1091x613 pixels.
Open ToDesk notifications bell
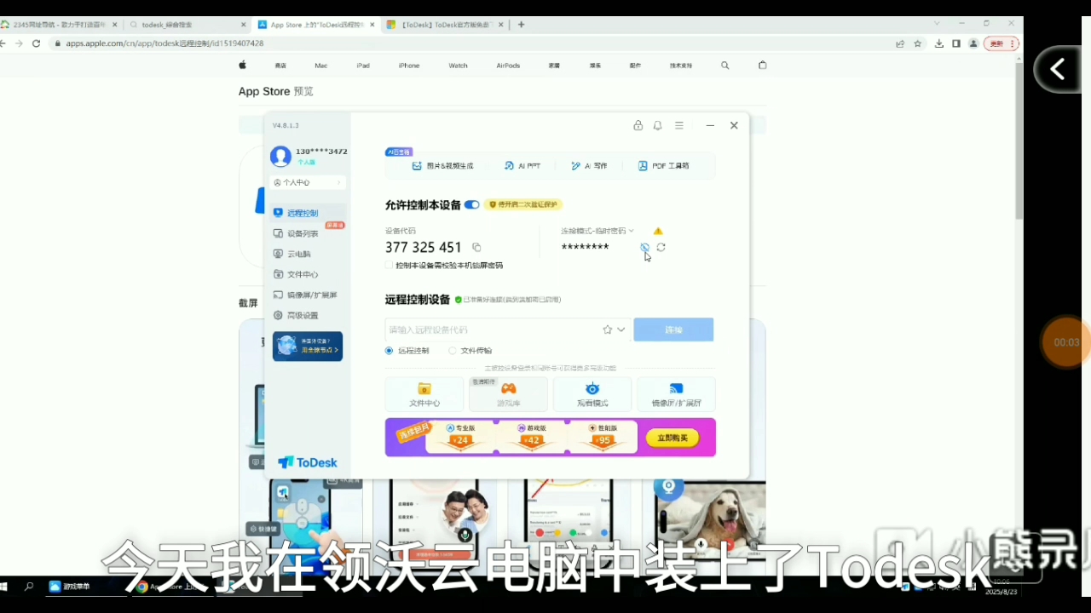657,125
